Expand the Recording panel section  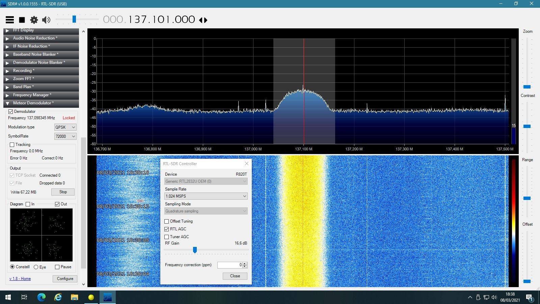(x=41, y=71)
